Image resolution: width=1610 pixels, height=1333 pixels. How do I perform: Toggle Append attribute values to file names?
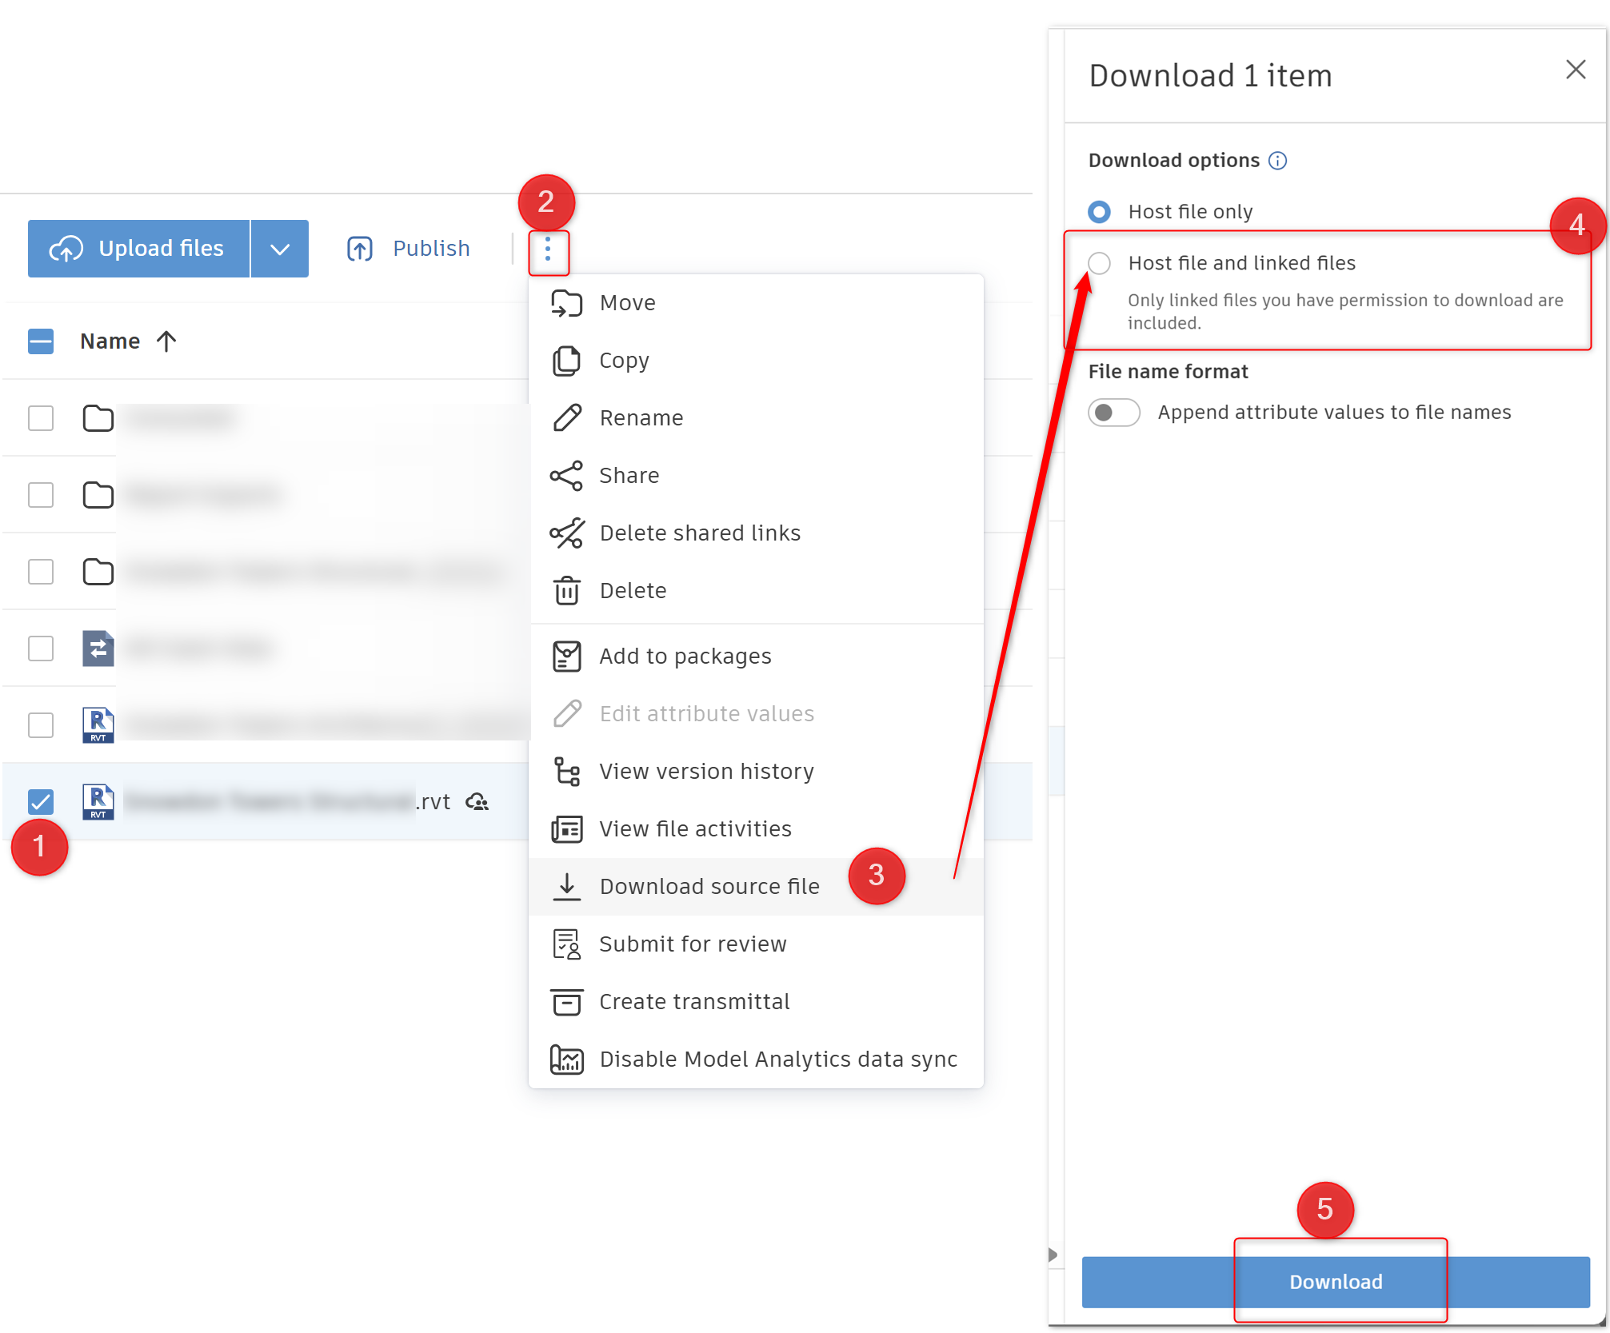click(x=1114, y=413)
